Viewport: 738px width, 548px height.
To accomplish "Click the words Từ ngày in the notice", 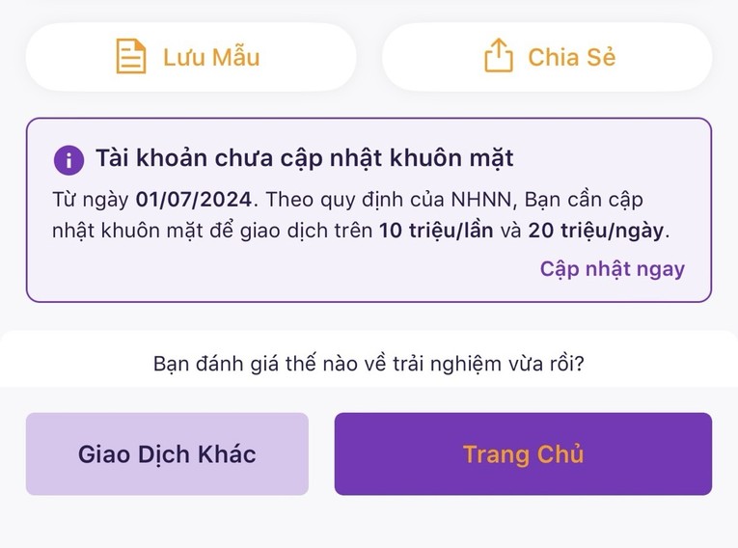I will (x=91, y=200).
